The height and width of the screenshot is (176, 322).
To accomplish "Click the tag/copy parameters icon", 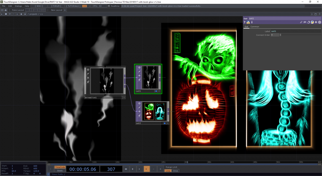I will click(308, 22).
